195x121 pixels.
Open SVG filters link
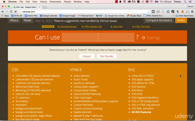(137, 90)
